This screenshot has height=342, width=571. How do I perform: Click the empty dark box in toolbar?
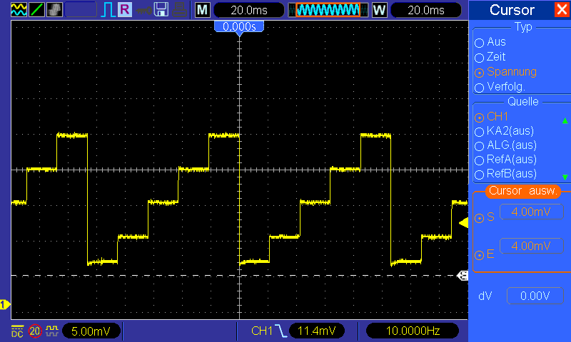click(81, 9)
